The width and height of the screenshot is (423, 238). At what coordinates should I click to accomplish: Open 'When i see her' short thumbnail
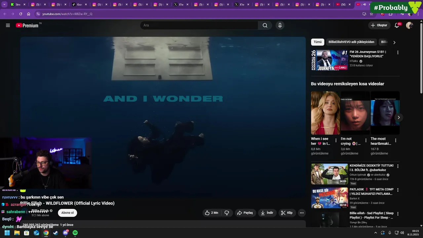pos(326,113)
